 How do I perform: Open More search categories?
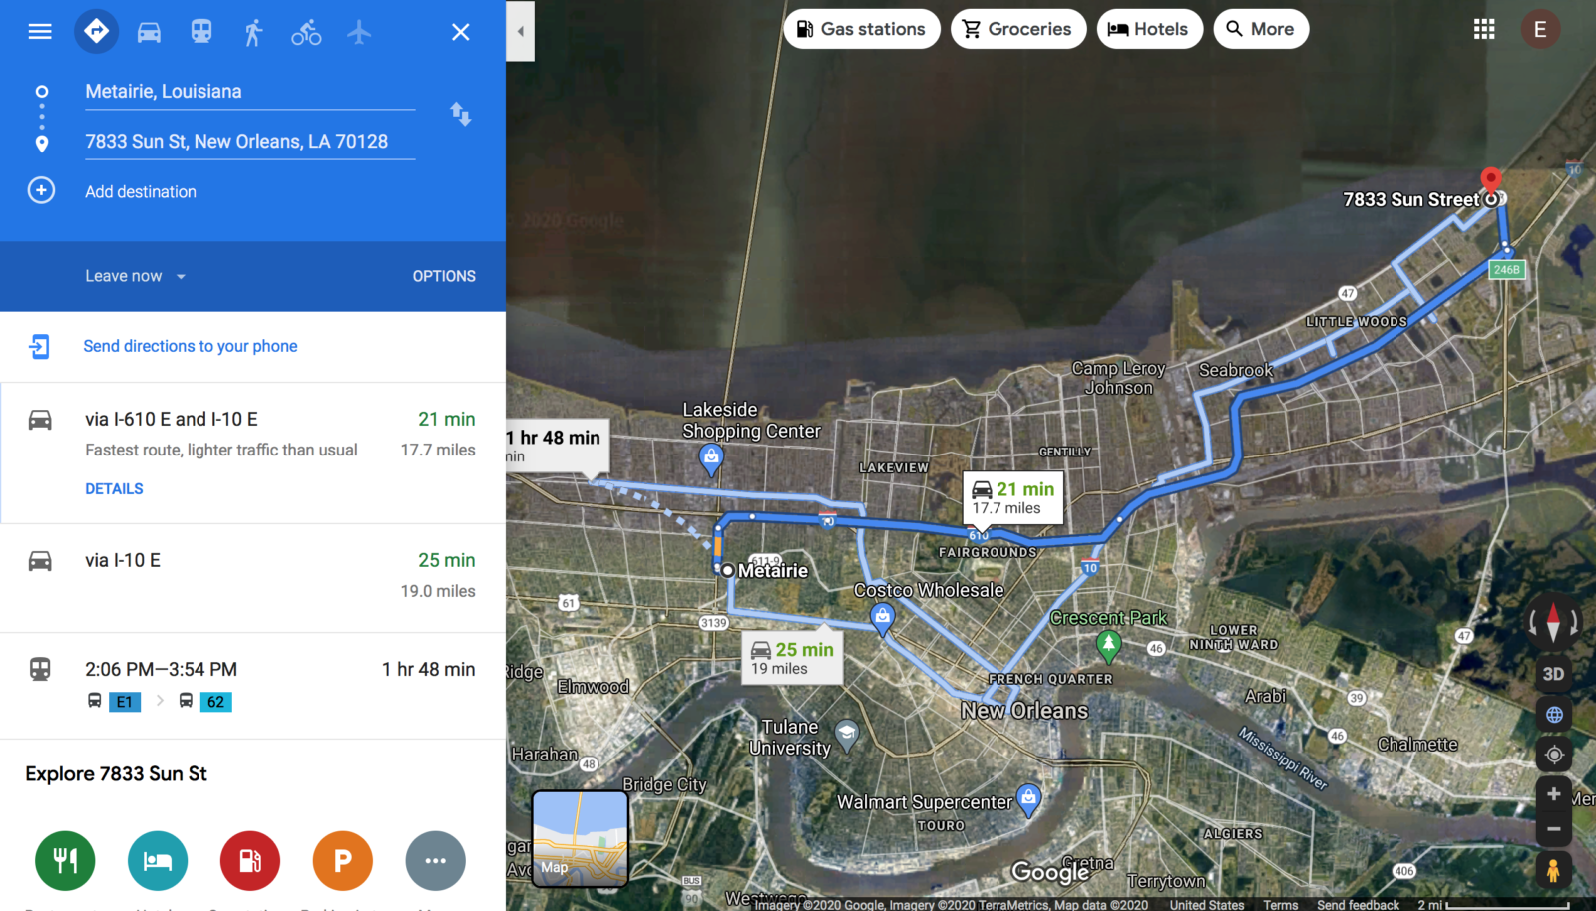tap(1261, 29)
